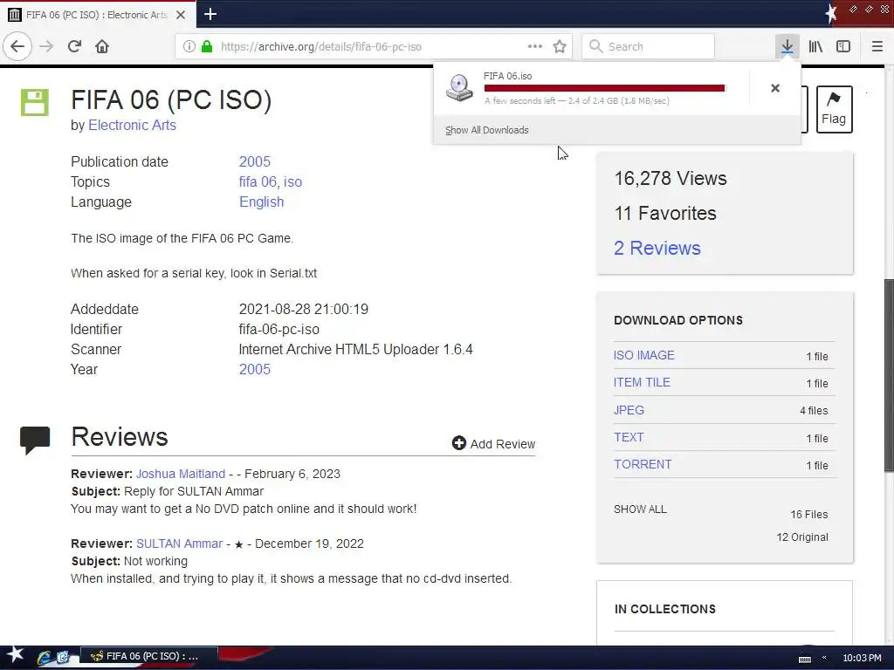Expand the hidden system tray icons
894x670 pixels.
coord(824,658)
